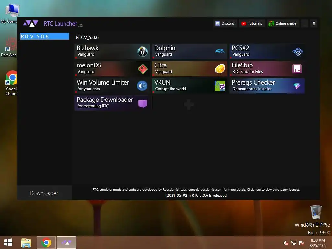Click the Prereqs Checker diamond icon
332x249 pixels.
[297, 86]
